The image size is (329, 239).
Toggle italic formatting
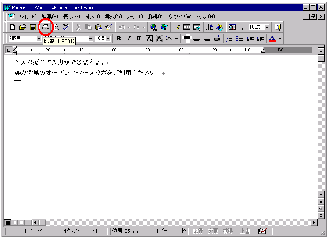point(129,39)
